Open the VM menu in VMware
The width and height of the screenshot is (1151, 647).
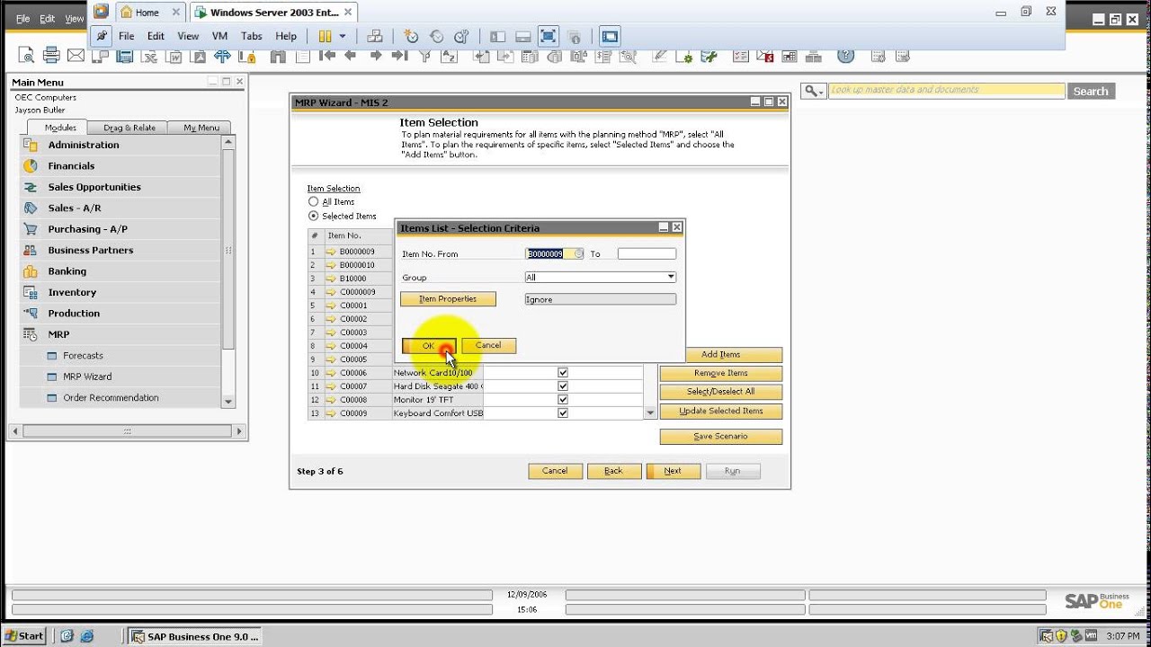tap(219, 36)
